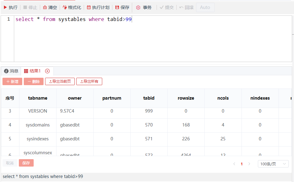
Task: Click the tabname column header
Action: click(38, 98)
